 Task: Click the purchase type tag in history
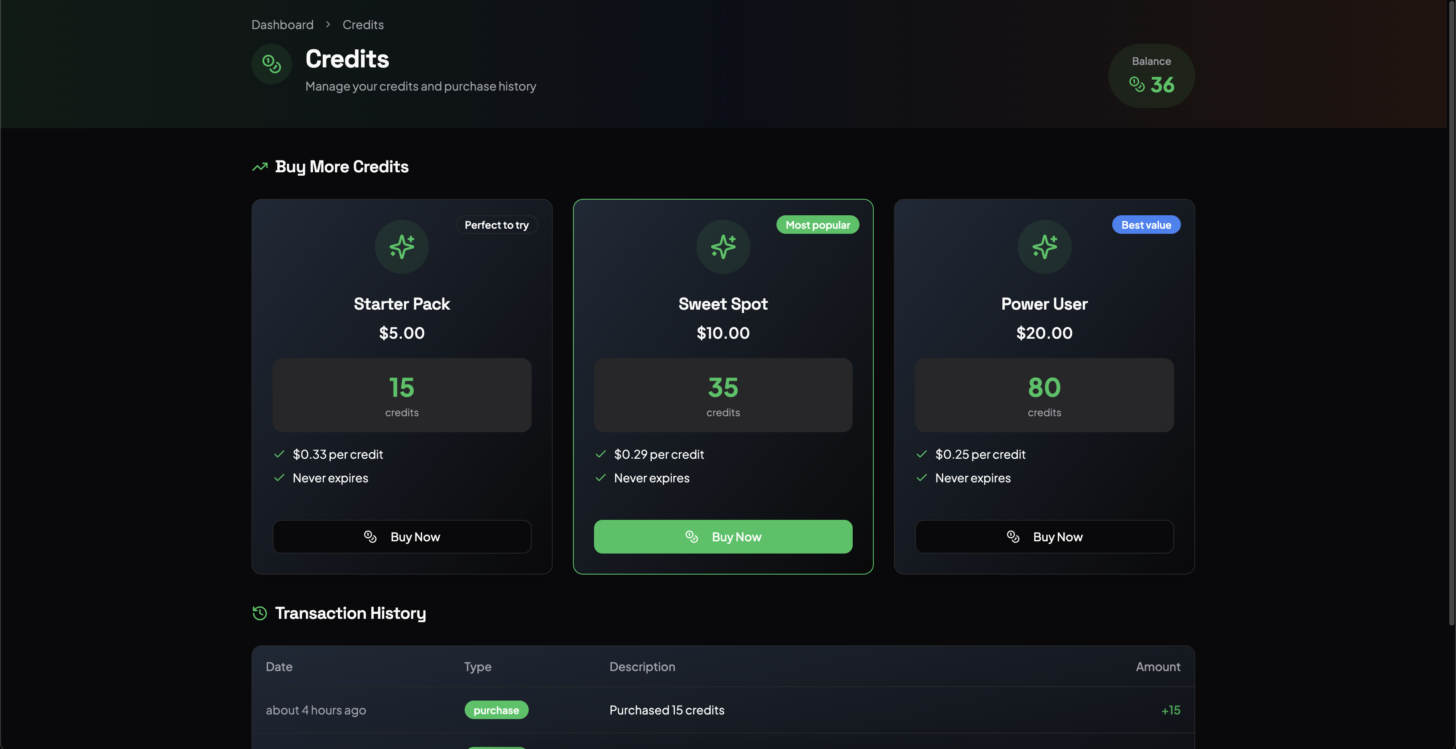[496, 710]
